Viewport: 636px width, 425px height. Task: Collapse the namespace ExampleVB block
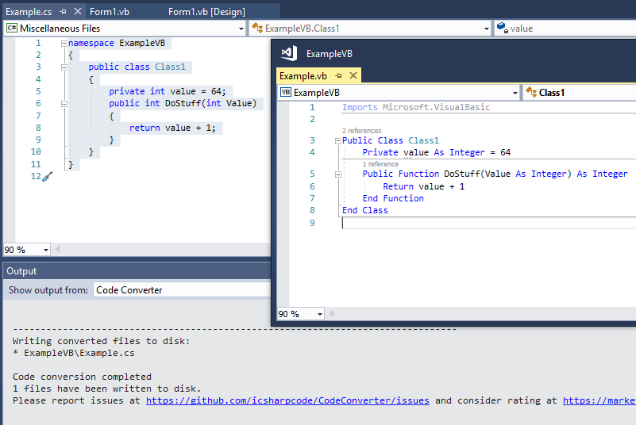[64, 44]
